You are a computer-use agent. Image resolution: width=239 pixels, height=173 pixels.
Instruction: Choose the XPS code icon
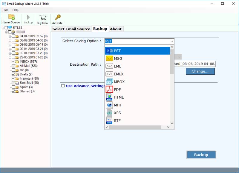109,113
